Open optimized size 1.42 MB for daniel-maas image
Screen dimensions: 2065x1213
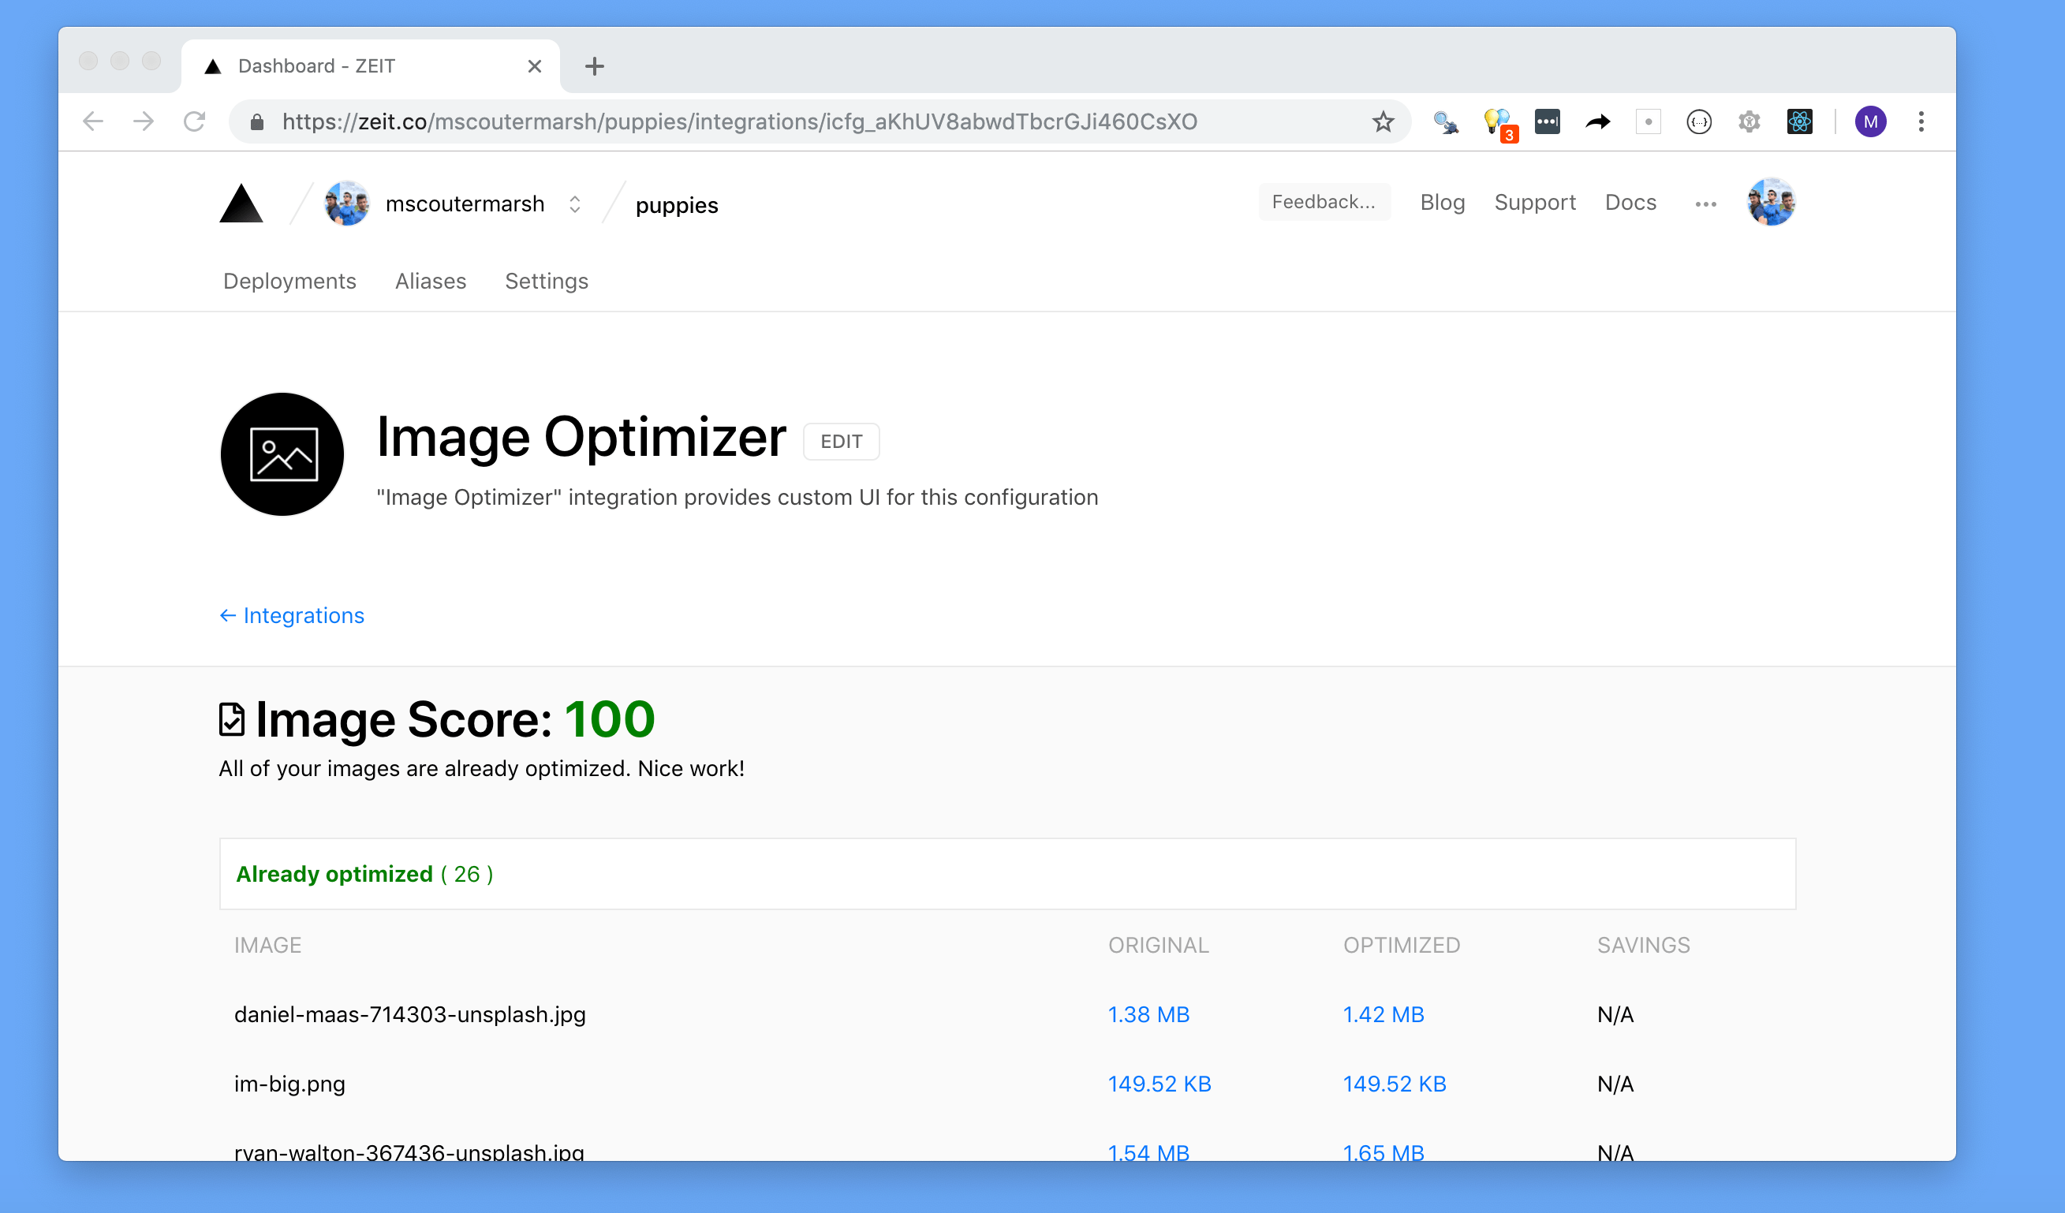[x=1384, y=1015]
